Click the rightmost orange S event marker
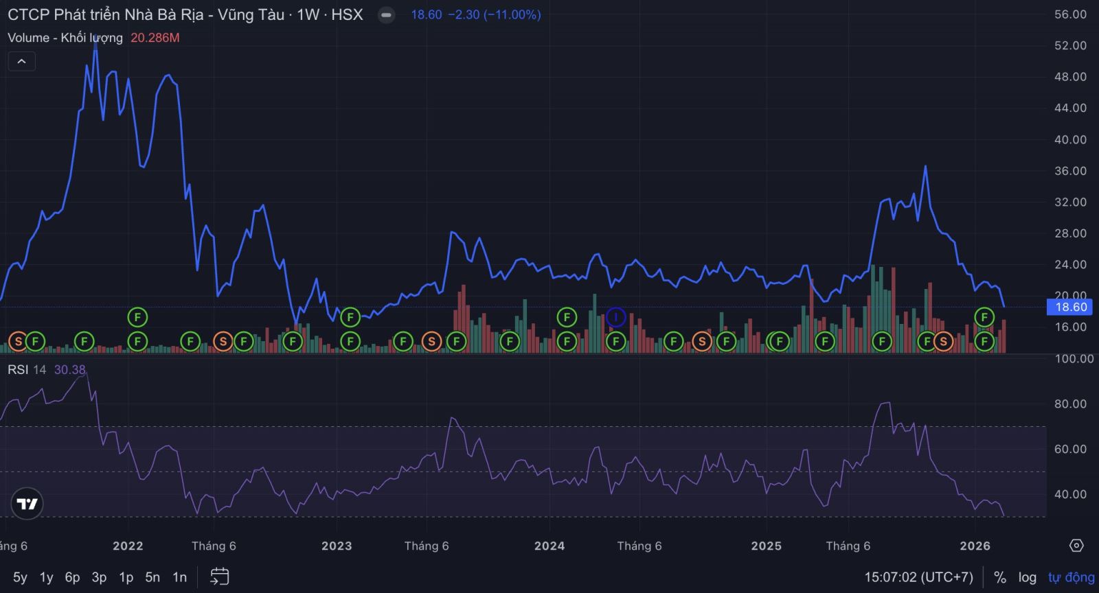Viewport: 1099px width, 593px height. [x=943, y=341]
